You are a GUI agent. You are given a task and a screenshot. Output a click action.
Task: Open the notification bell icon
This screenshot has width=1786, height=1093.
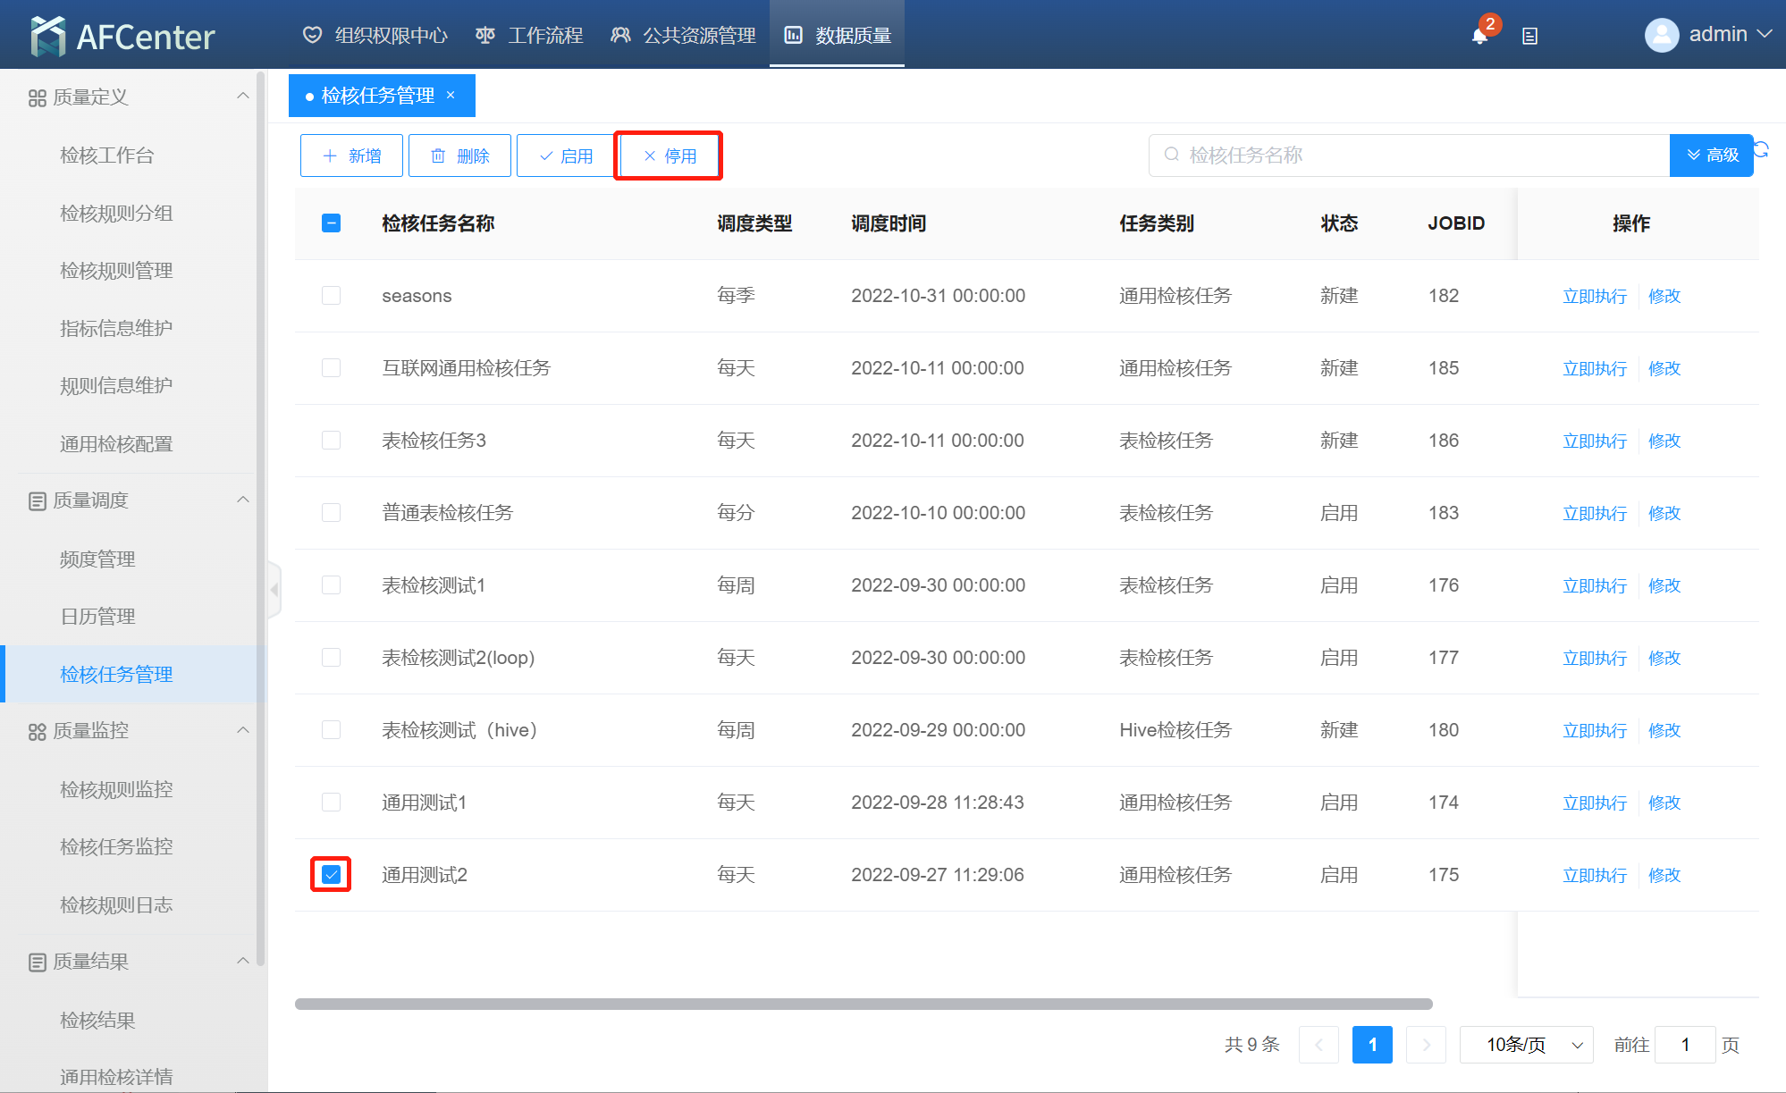1479,36
